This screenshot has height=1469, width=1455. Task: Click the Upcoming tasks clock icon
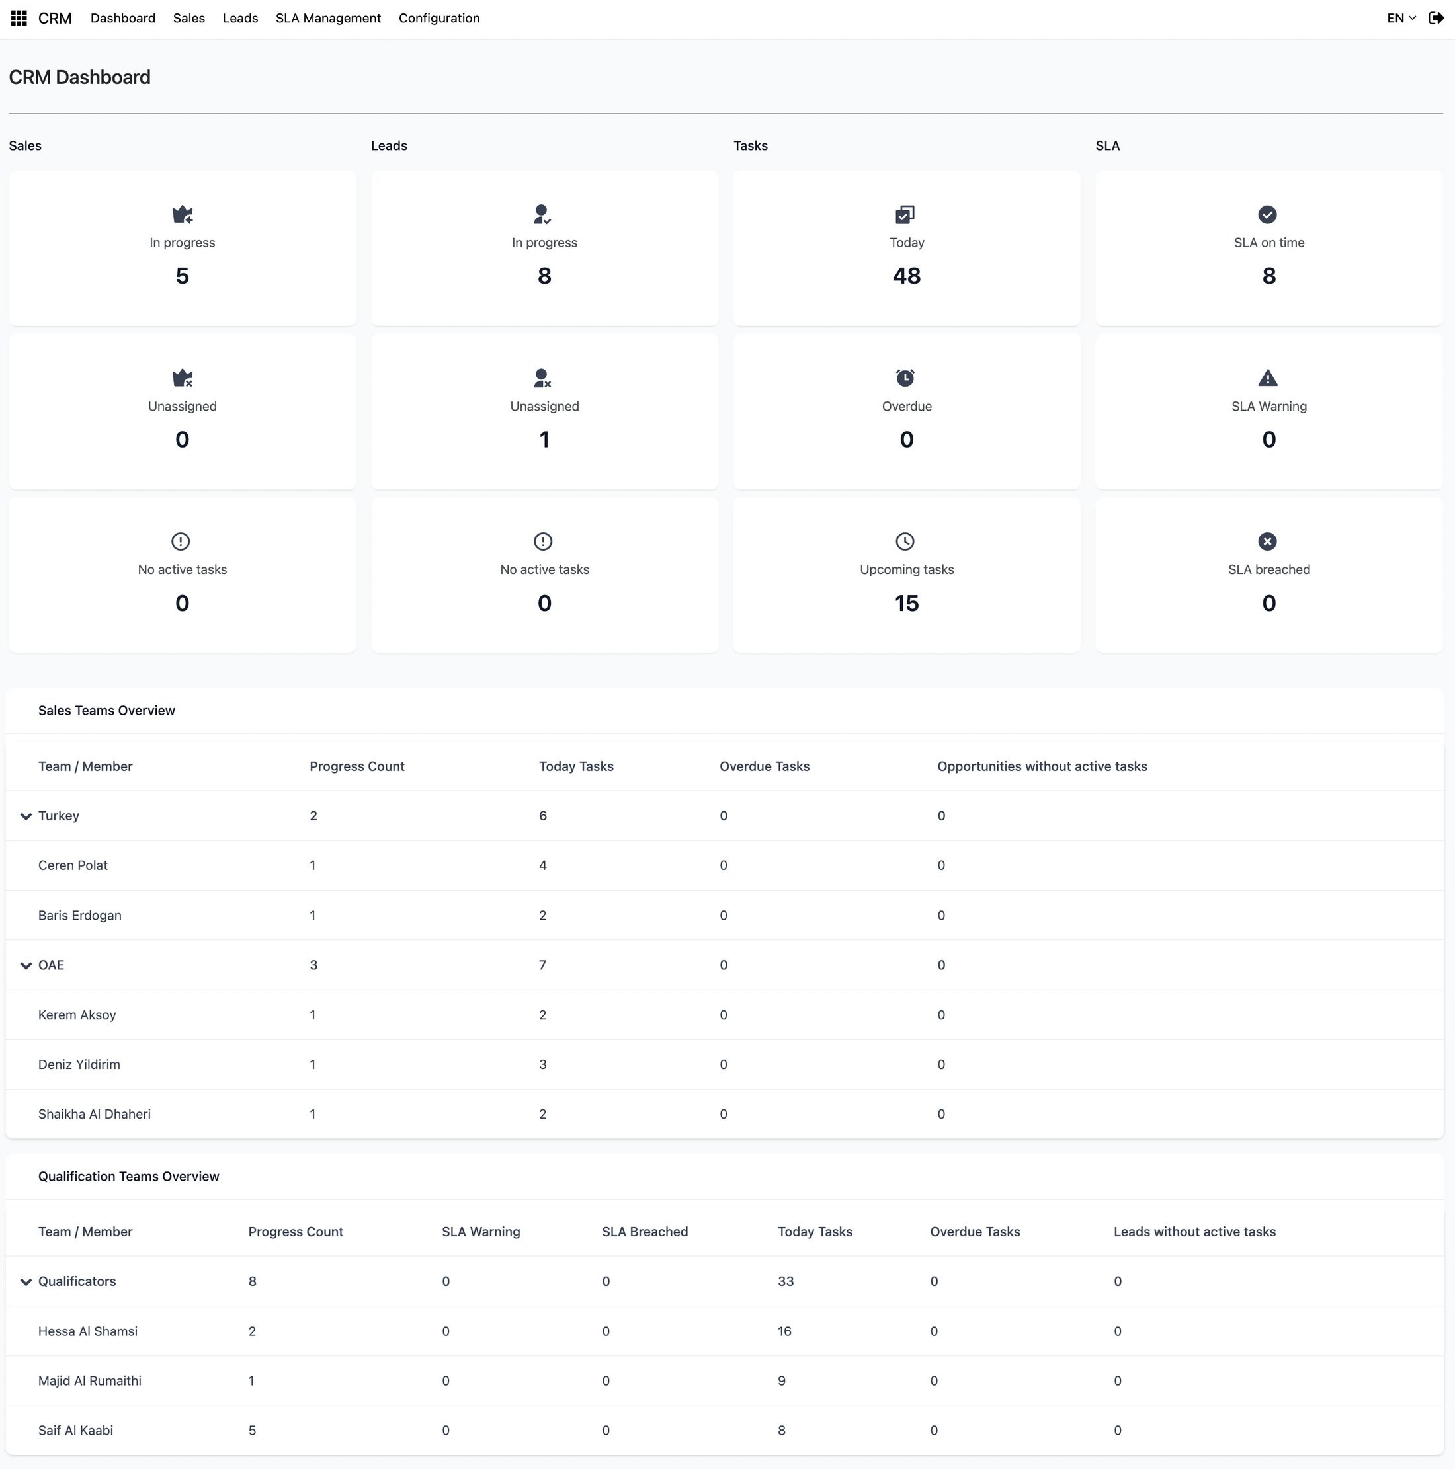point(905,541)
